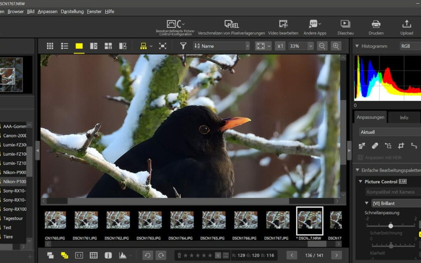421x263 pixels.
Task: Click the Pixel shift merging PIXEL icon
Action: coord(232,24)
